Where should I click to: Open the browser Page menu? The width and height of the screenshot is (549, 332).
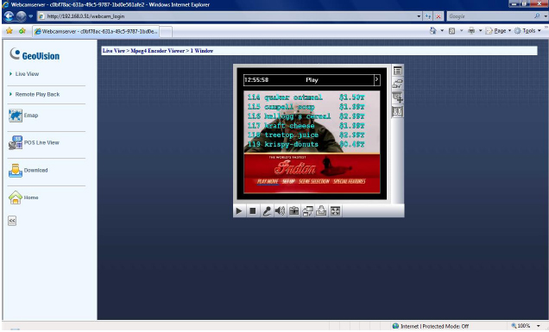click(499, 31)
